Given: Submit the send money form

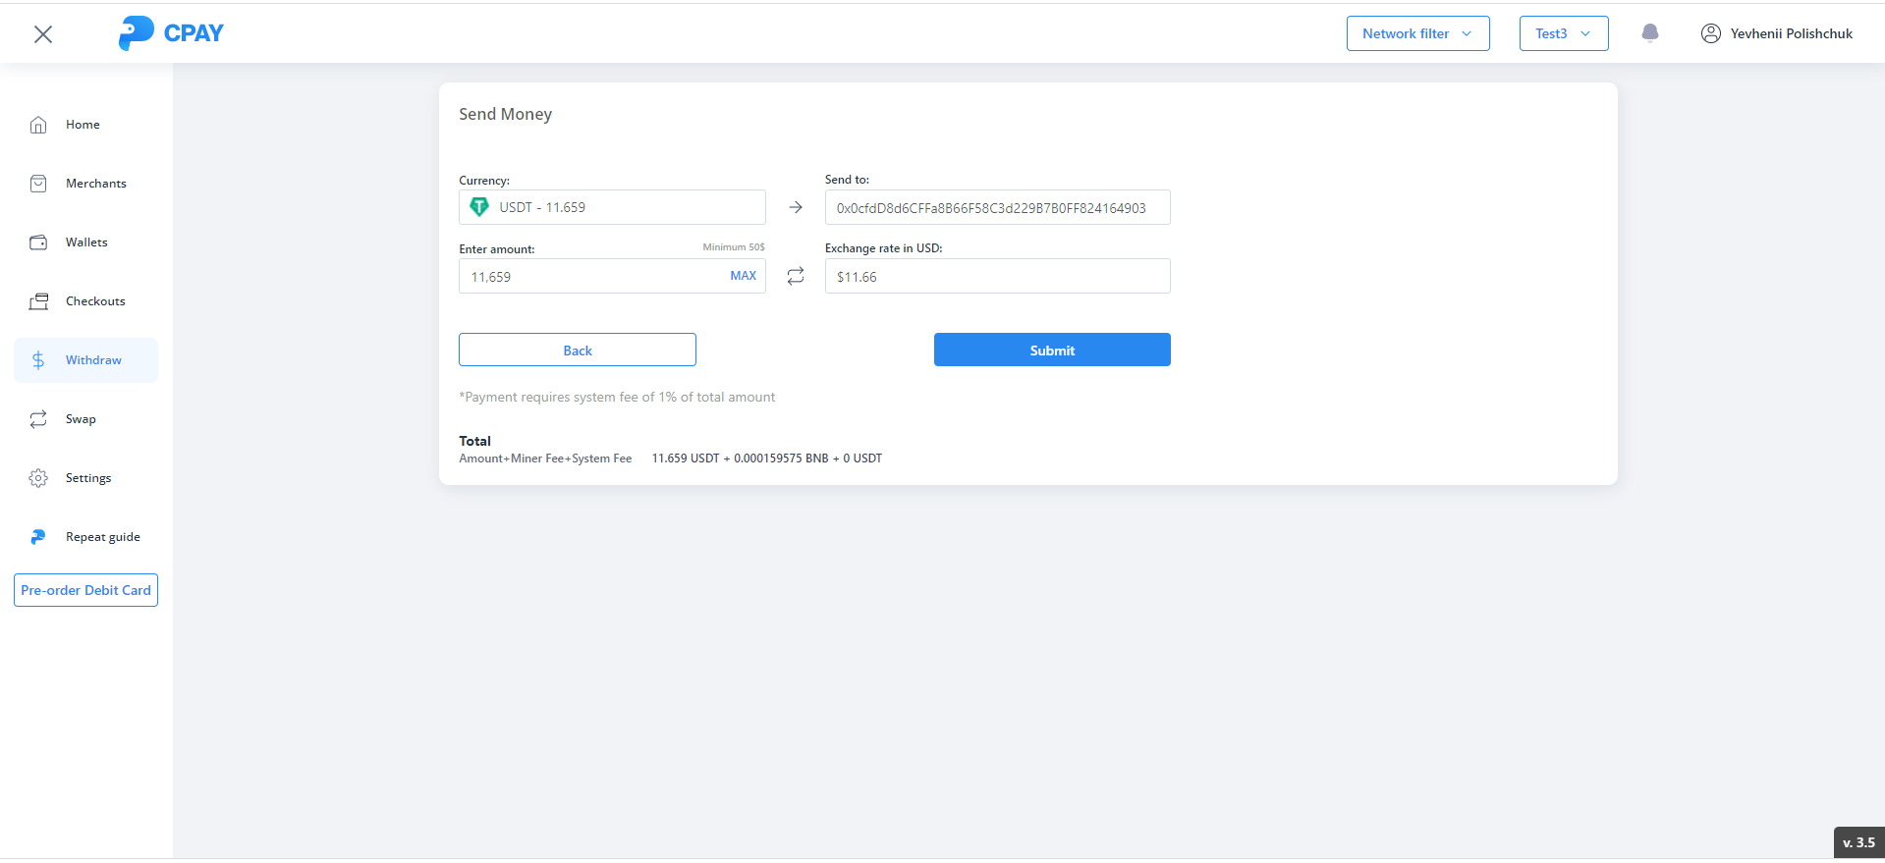Looking at the screenshot, I should tap(1051, 351).
